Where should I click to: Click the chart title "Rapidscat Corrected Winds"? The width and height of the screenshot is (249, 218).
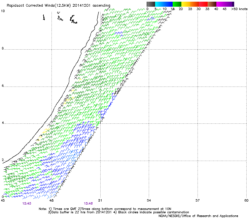[30, 6]
